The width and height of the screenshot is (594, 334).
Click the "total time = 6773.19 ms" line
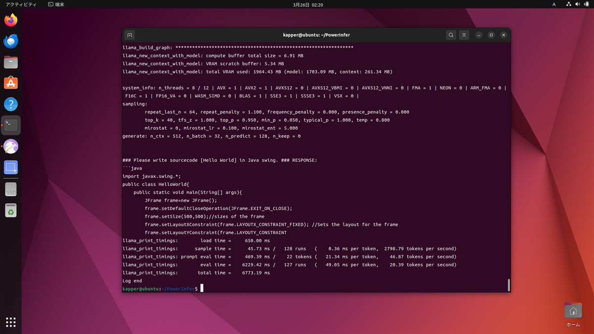[196, 273]
